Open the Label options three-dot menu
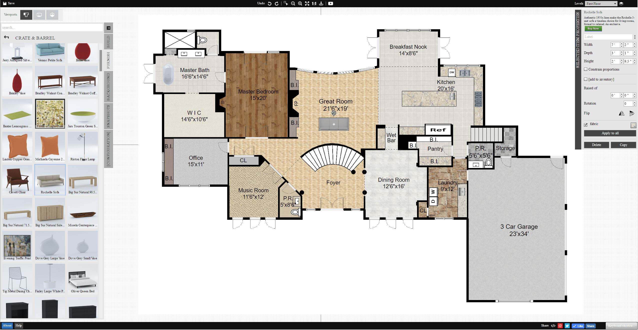The width and height of the screenshot is (638, 330). pos(635,37)
